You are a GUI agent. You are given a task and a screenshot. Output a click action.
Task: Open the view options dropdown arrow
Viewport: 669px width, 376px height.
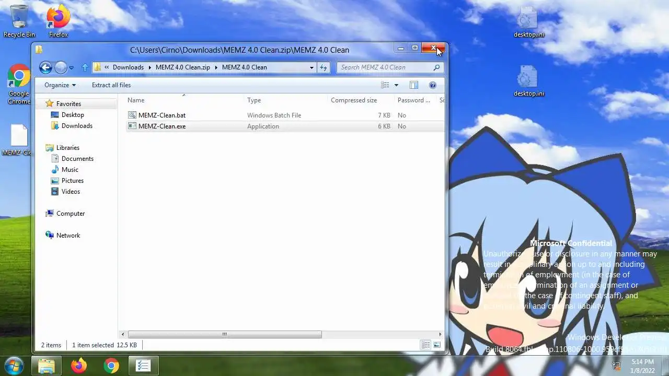tap(396, 85)
